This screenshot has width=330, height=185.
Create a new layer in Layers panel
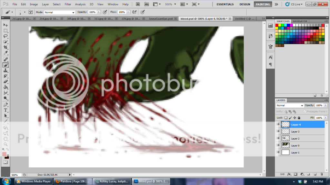click(315, 174)
